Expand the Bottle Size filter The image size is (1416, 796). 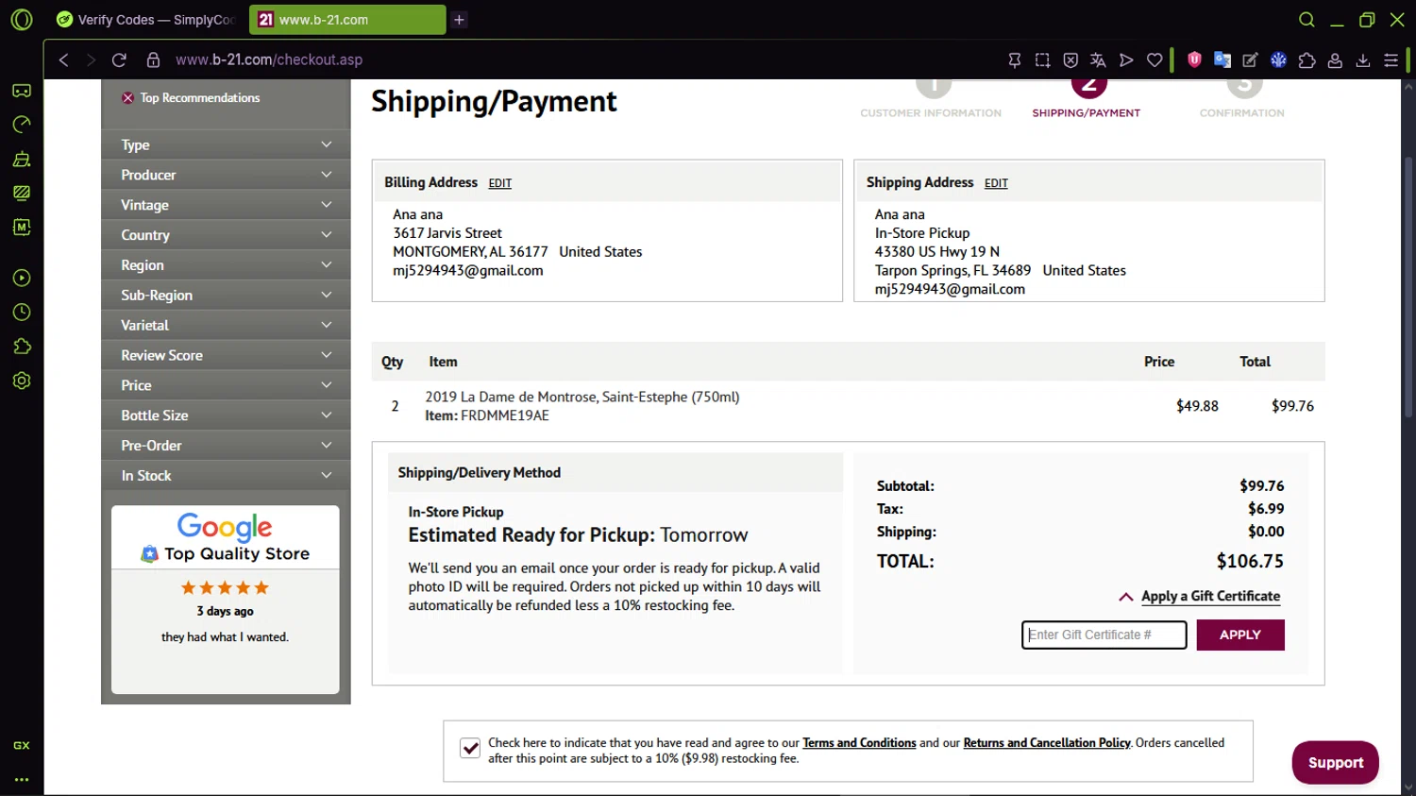(226, 415)
